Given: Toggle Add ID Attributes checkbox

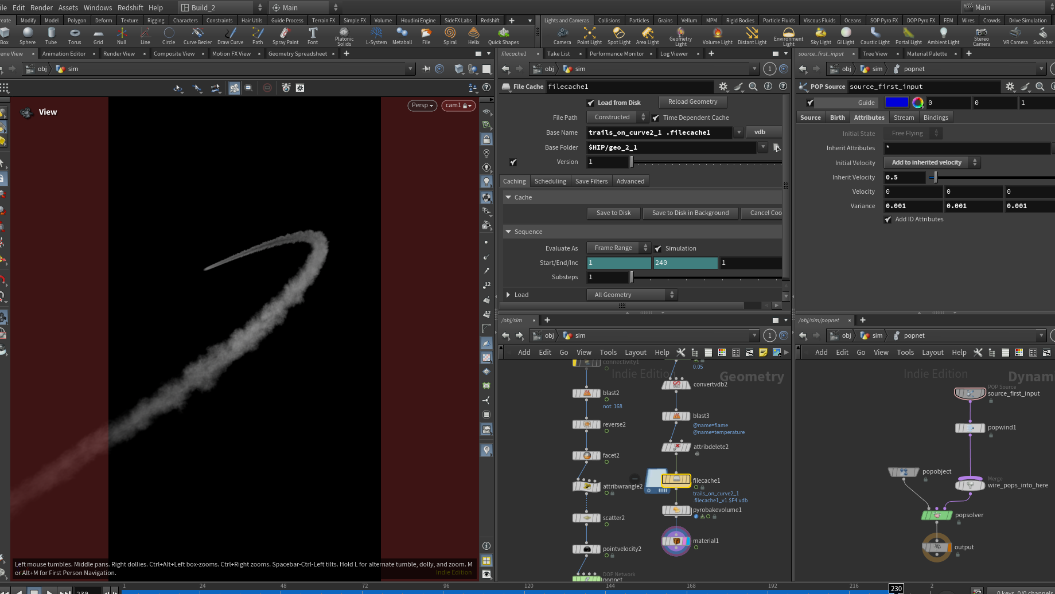Looking at the screenshot, I should click(888, 220).
